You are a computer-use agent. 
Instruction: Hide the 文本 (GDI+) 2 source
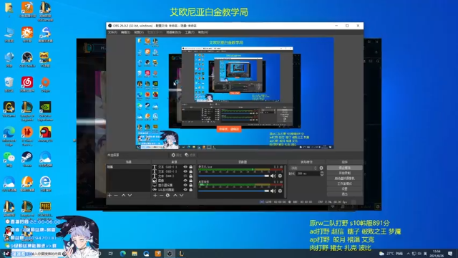click(185, 171)
